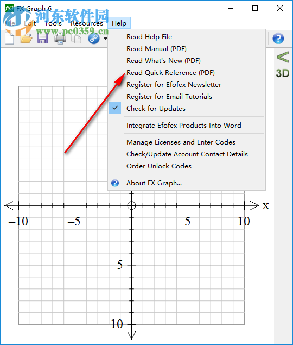The width and height of the screenshot is (293, 345).
Task: Open the Edit menu
Action: (x=30, y=23)
